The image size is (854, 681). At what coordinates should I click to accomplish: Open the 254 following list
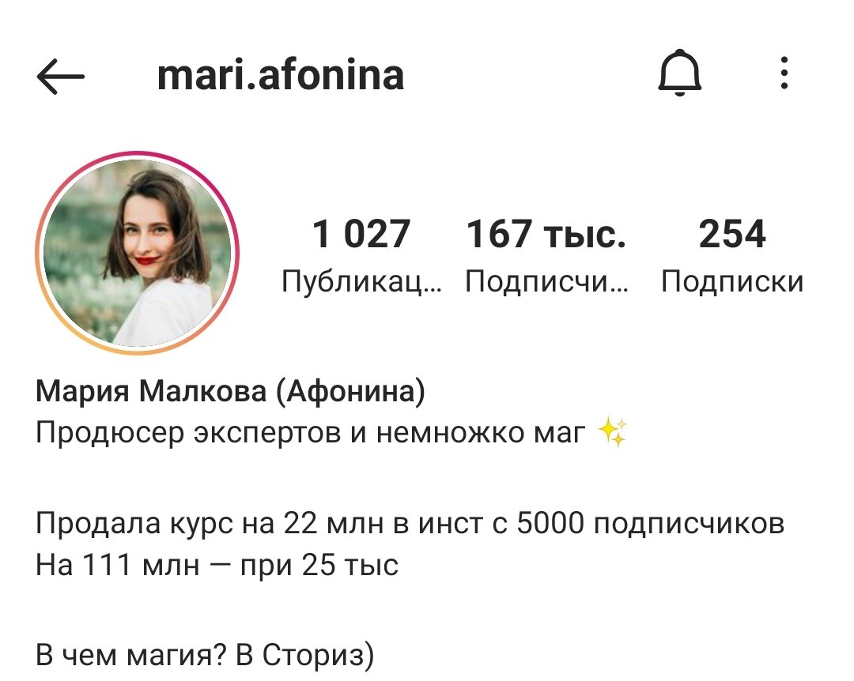pos(732,254)
